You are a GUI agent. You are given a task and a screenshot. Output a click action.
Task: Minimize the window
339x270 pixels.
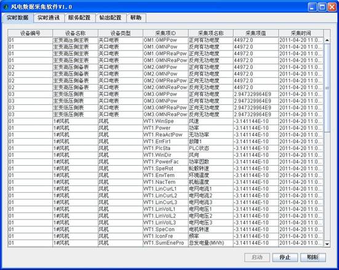point(312,7)
